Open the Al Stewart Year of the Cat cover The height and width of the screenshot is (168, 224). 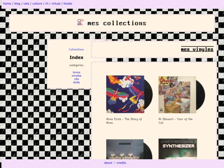click(x=182, y=95)
